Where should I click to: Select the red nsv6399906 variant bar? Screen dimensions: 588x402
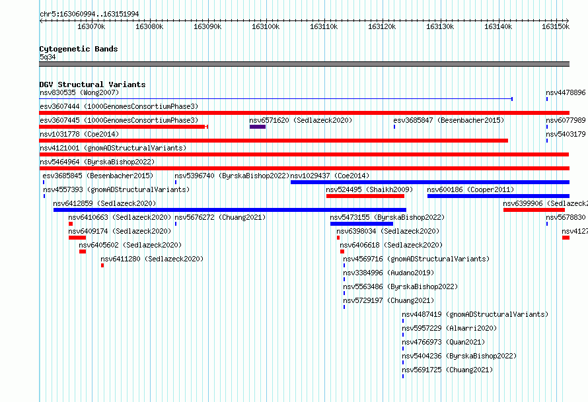coord(534,210)
